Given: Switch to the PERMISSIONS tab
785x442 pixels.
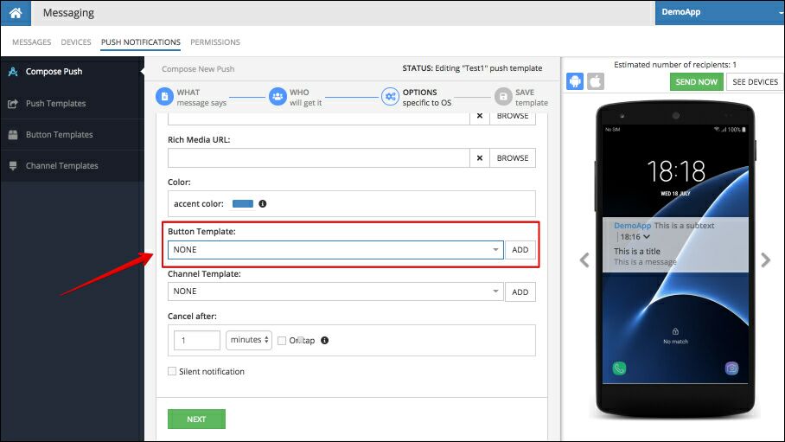Looking at the screenshot, I should 215,42.
